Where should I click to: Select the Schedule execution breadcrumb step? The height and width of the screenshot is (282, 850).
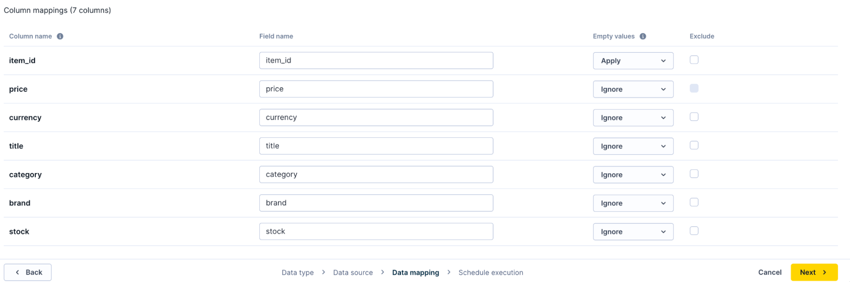(x=490, y=272)
